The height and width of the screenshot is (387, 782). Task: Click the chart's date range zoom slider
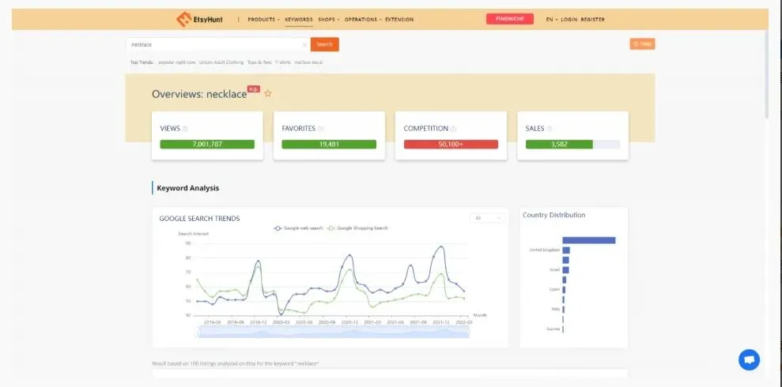(334, 332)
